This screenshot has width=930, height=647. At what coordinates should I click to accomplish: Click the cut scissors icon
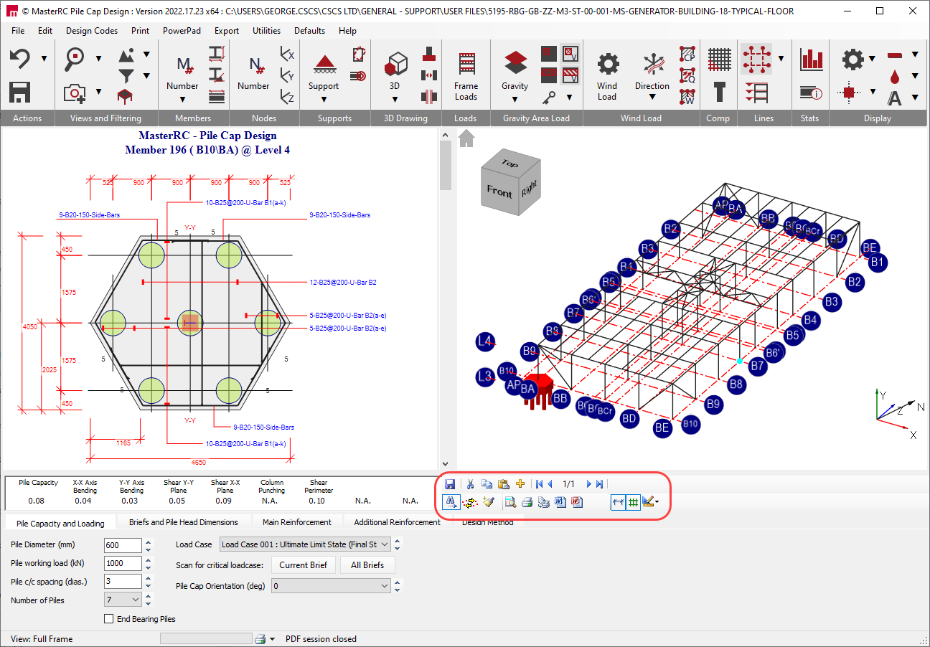pos(471,484)
